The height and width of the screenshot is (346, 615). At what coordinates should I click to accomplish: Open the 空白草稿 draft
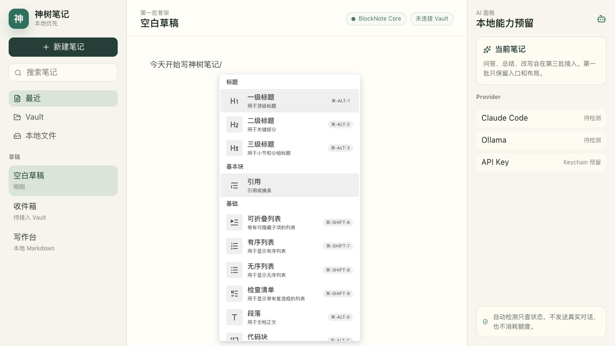pyautogui.click(x=63, y=181)
